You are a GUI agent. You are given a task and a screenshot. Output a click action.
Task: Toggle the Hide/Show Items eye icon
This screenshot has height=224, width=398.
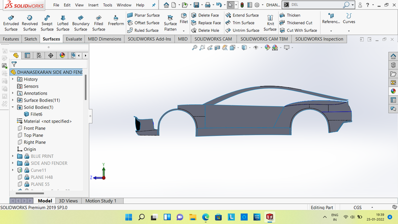click(255, 48)
